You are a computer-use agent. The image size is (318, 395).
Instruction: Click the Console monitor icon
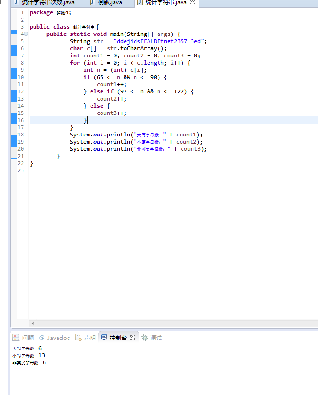click(104, 338)
